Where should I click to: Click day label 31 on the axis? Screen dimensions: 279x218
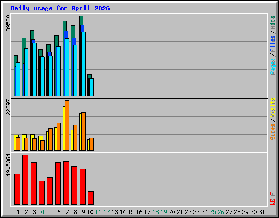(262, 212)
